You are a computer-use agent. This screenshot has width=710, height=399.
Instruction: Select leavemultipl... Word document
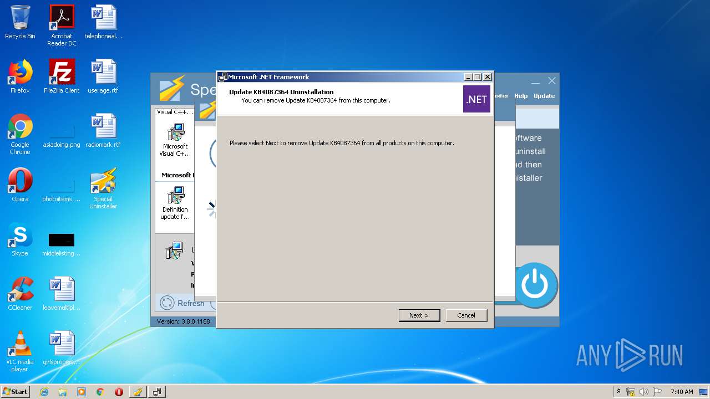pos(62,294)
